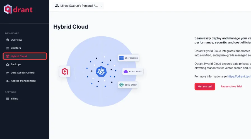Click the Access Management people icon

[x=8, y=81]
